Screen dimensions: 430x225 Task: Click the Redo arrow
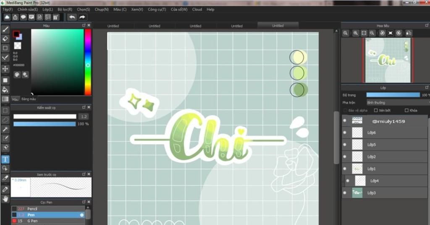(x=82, y=17)
